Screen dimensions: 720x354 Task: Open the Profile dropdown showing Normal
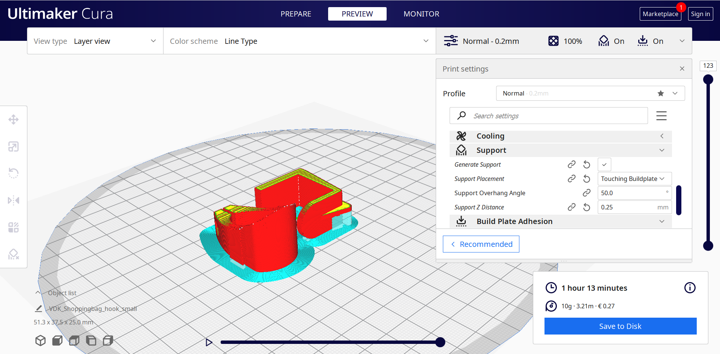tap(590, 93)
